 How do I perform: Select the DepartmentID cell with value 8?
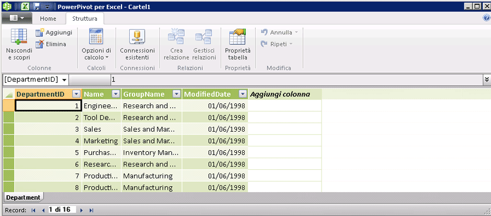point(49,187)
